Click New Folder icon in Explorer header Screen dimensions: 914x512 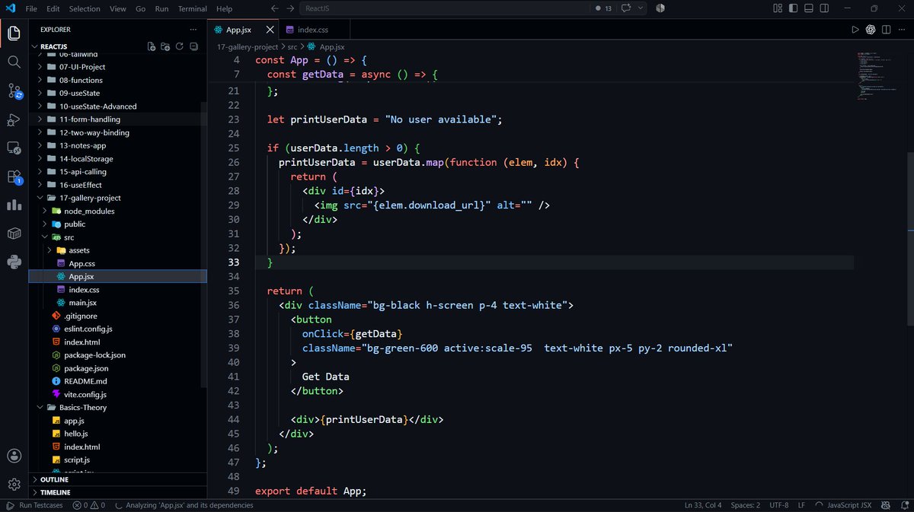pyautogui.click(x=165, y=46)
